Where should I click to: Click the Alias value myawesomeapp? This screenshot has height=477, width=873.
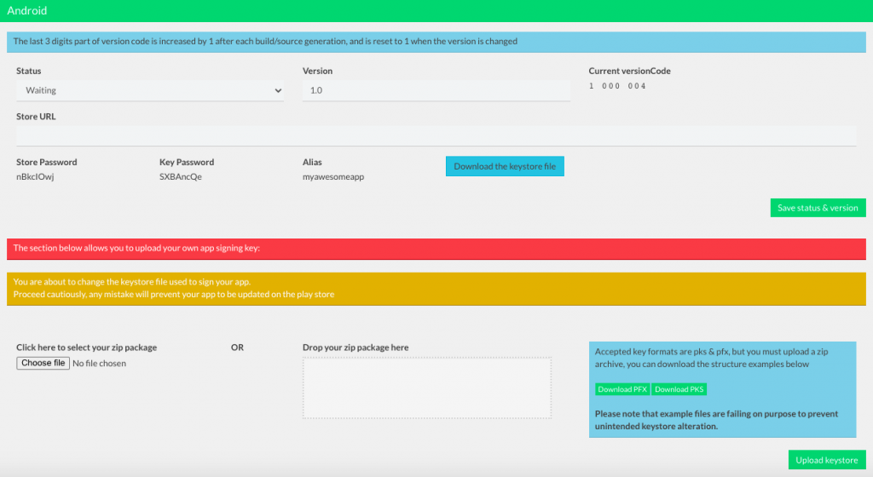click(333, 177)
